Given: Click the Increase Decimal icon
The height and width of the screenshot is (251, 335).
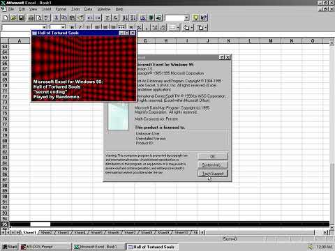Looking at the screenshot, I should 155,28.
